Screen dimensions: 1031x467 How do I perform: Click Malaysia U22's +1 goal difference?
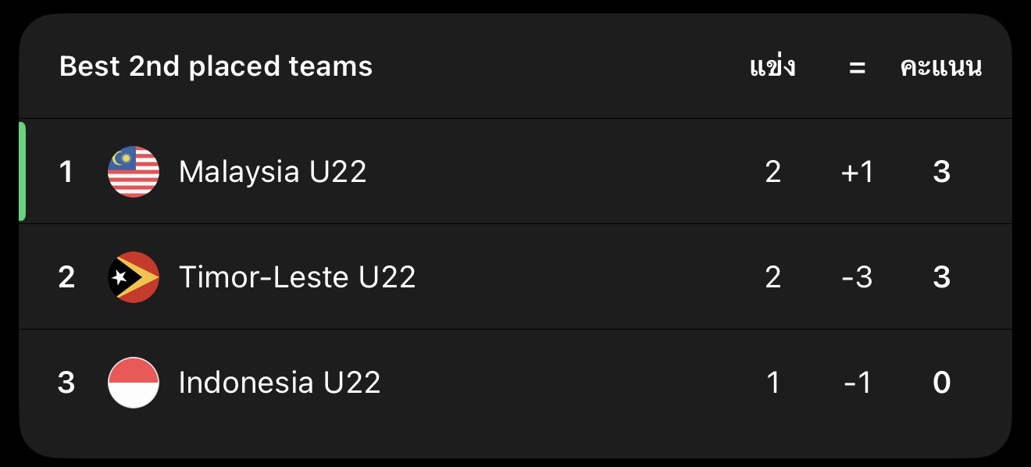857,172
